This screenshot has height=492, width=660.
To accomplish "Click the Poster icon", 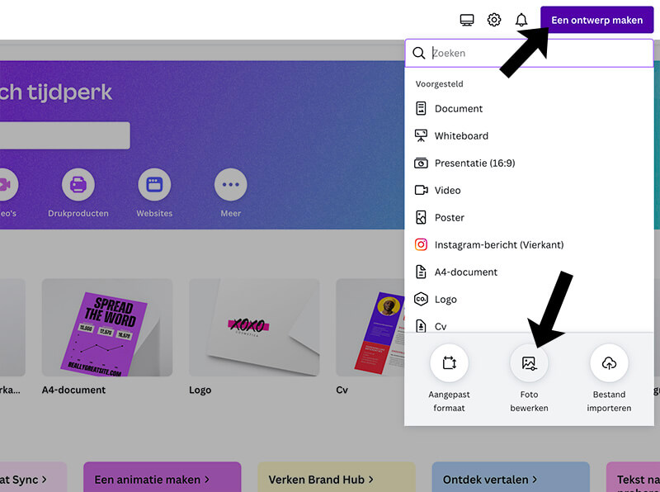I will pos(421,217).
